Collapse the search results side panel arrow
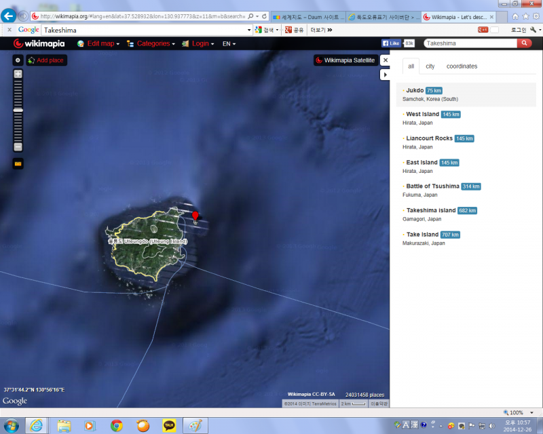The image size is (543, 434). coord(386,75)
